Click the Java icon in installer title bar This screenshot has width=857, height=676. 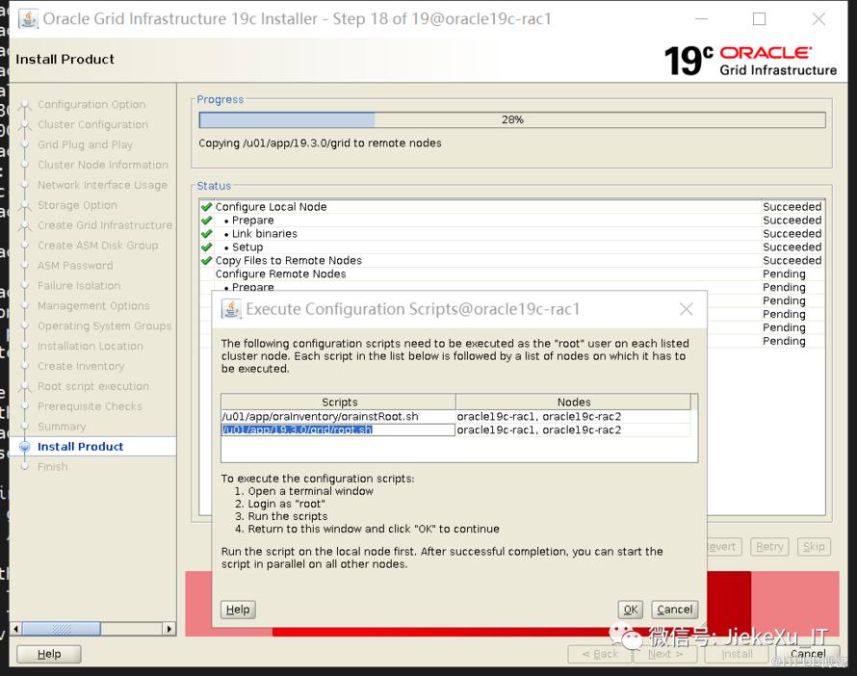pos(29,19)
